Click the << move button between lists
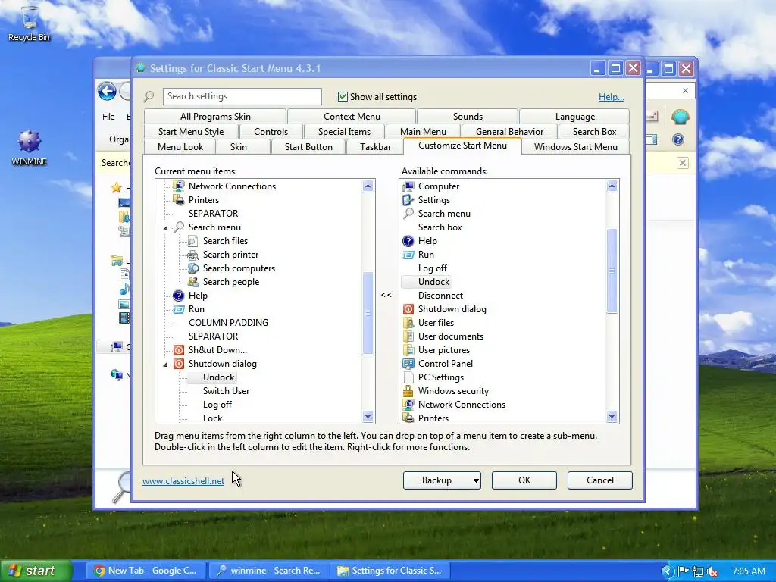Image resolution: width=776 pixels, height=582 pixels. 386,295
